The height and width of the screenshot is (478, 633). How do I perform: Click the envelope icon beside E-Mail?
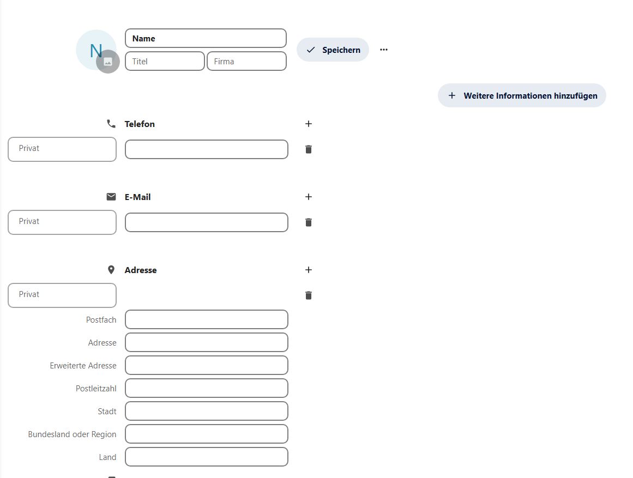(x=111, y=197)
